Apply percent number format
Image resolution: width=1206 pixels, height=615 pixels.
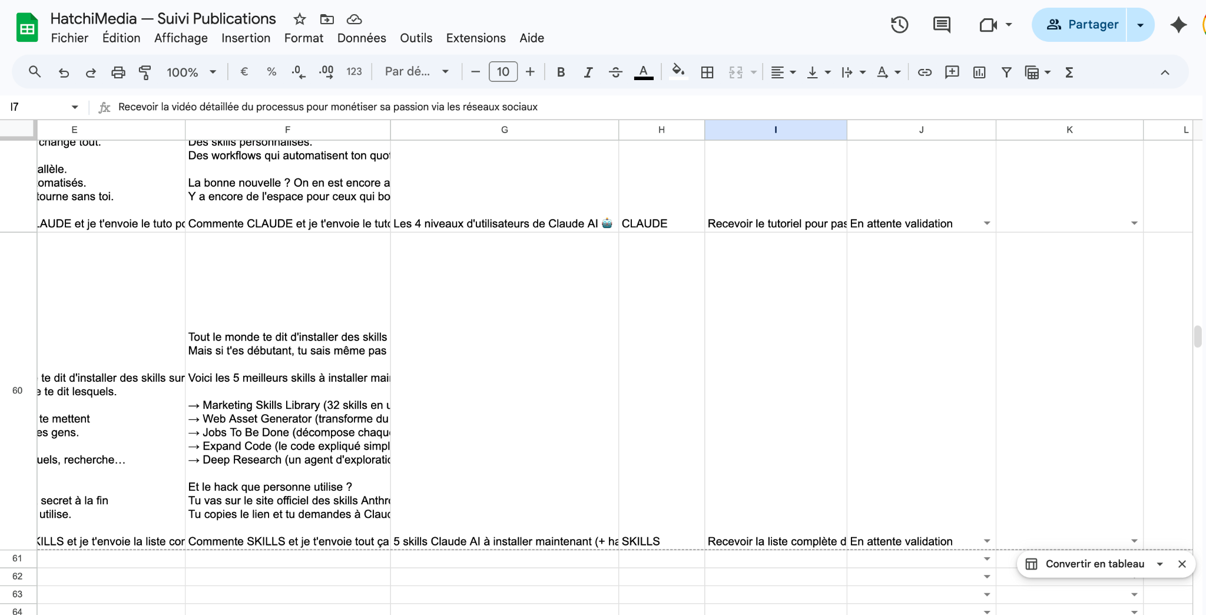(x=271, y=72)
